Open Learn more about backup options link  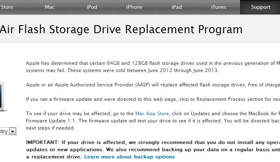(x=129, y=157)
